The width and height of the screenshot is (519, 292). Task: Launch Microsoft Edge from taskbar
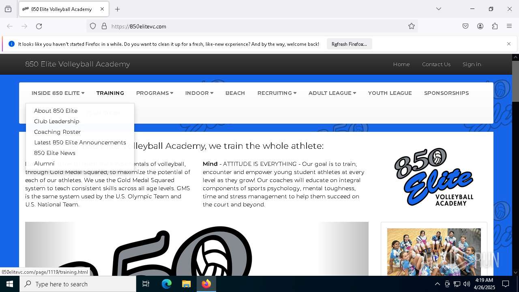[167, 284]
